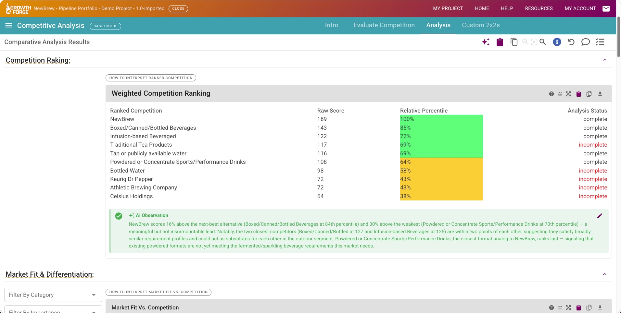Switch to the Intro tab
Viewport: 621px width, 313px height.
pyautogui.click(x=332, y=25)
